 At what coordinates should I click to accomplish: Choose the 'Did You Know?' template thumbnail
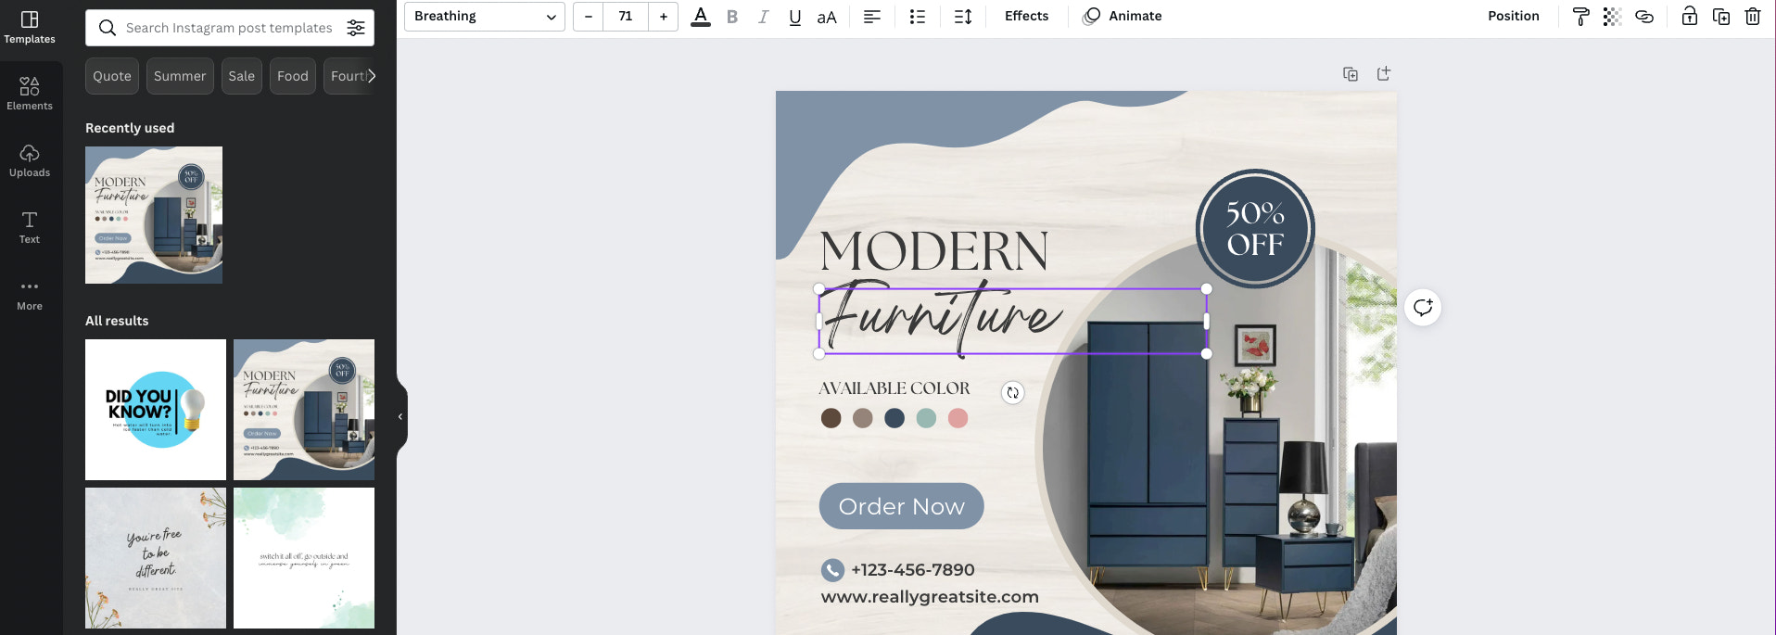coord(156,410)
